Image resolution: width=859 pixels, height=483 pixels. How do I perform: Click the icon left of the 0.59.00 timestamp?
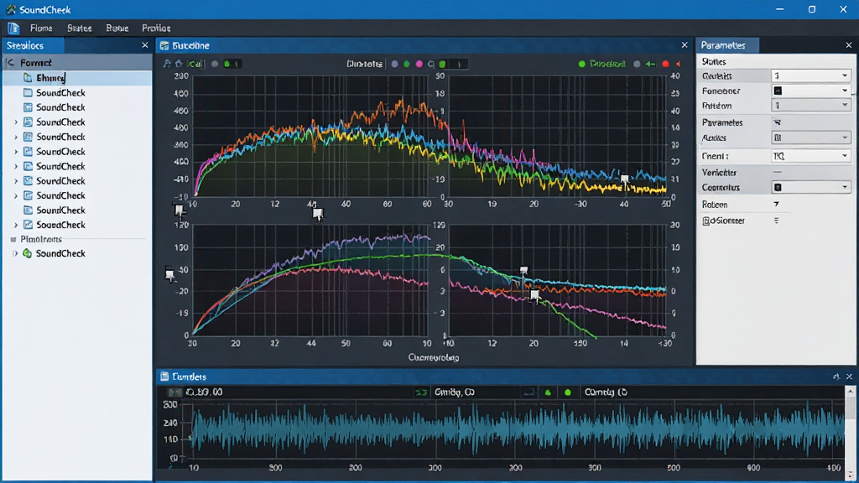[174, 392]
